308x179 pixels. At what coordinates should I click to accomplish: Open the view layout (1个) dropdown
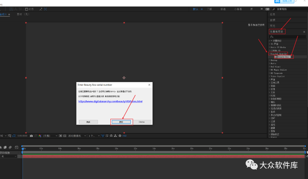pos(94,136)
